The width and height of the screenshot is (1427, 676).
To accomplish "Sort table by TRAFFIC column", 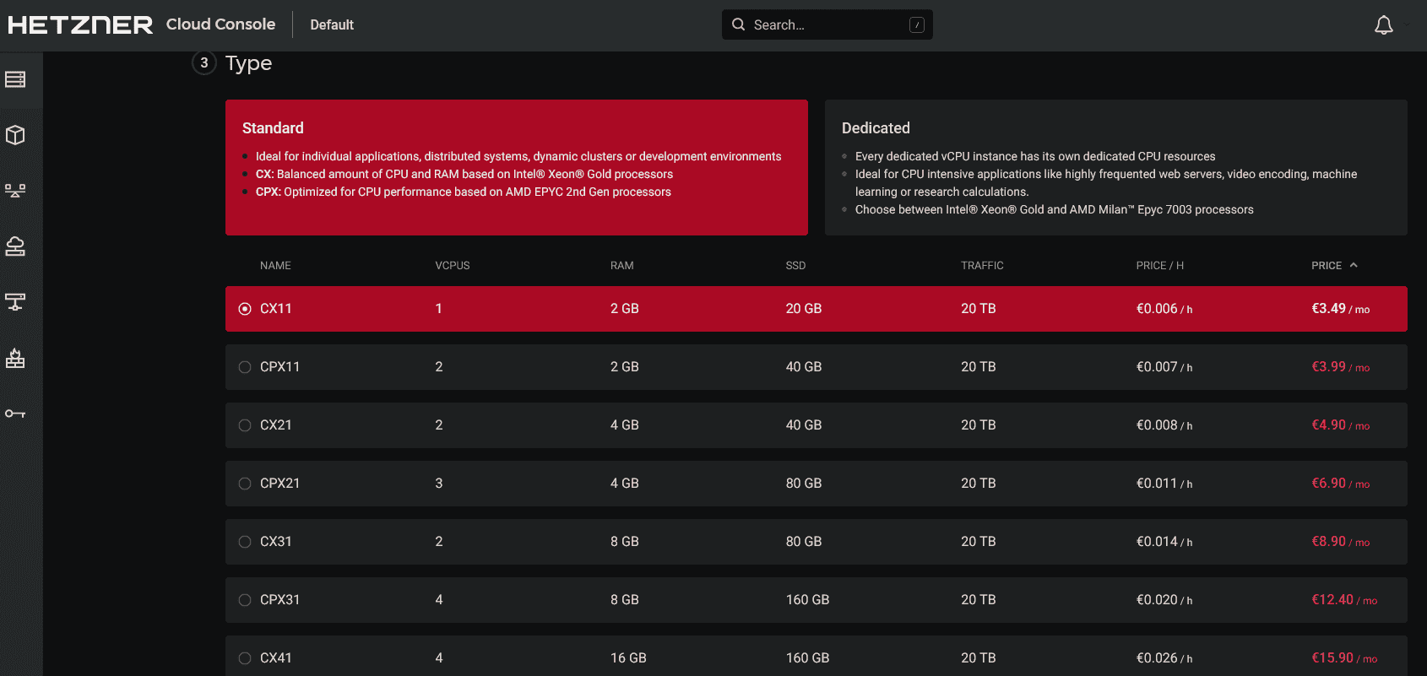I will tap(982, 265).
